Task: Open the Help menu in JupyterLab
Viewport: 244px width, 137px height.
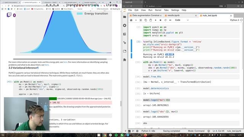Action: tap(184, 10)
